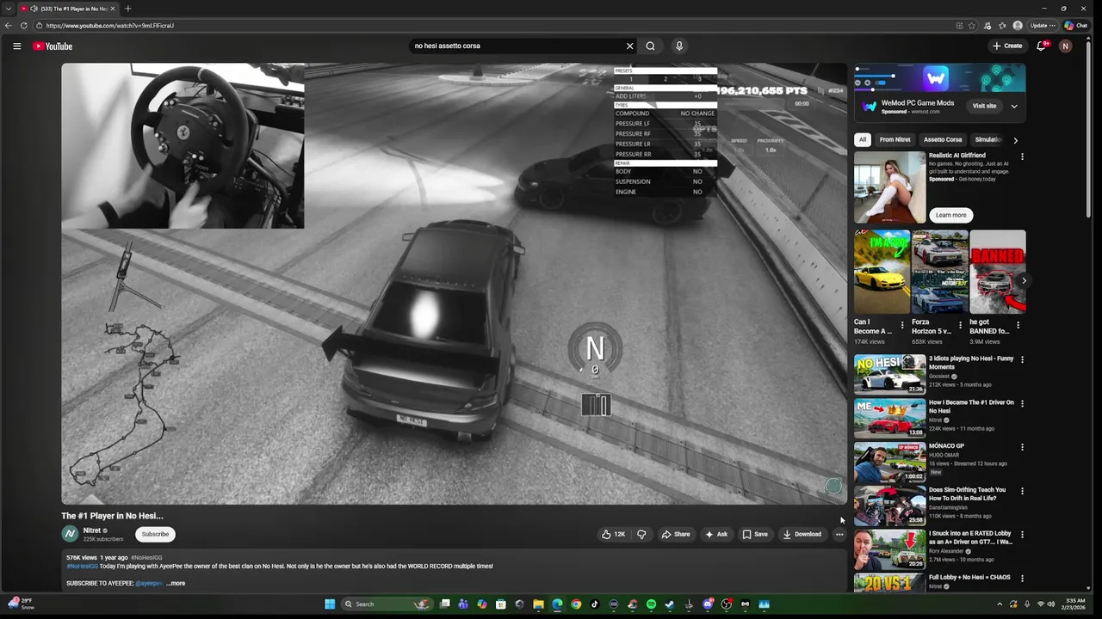
Task: Dislike the video
Action: point(641,534)
